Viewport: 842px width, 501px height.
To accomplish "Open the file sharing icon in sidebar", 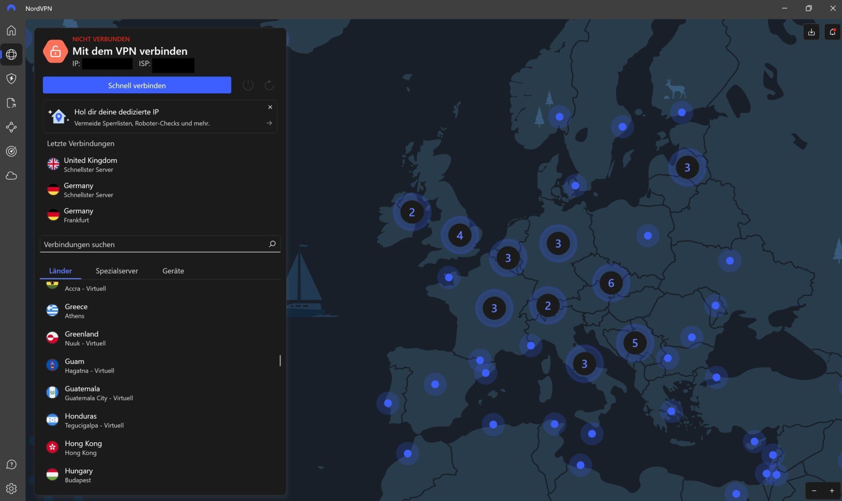I will click(x=11, y=103).
